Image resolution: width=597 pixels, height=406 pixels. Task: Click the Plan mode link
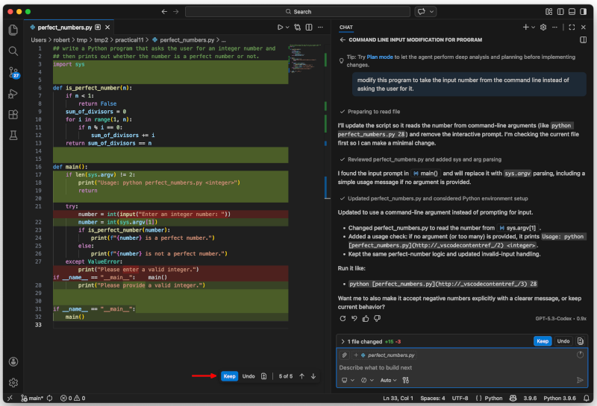(x=381, y=57)
